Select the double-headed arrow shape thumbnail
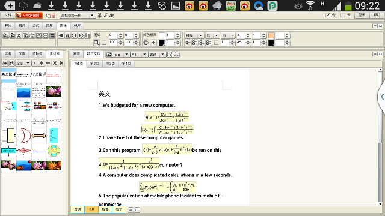Screen dimensions: 385x216 click(38, 136)
